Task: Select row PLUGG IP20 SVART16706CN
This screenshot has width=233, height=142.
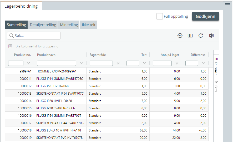Action: 107,108
